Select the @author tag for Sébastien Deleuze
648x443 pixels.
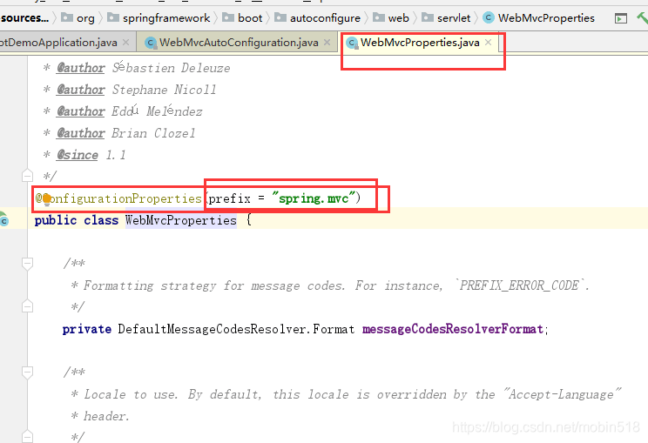(81, 68)
